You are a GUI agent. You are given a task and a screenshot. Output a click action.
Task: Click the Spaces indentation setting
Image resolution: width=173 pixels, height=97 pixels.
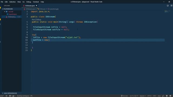tap(143, 96)
